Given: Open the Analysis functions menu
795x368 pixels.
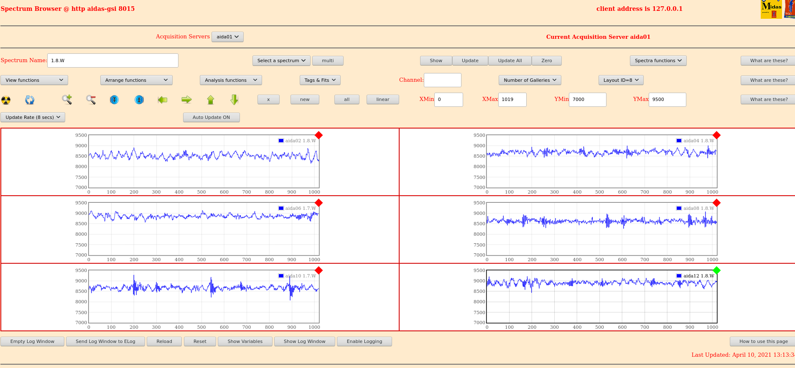Looking at the screenshot, I should 231,80.
